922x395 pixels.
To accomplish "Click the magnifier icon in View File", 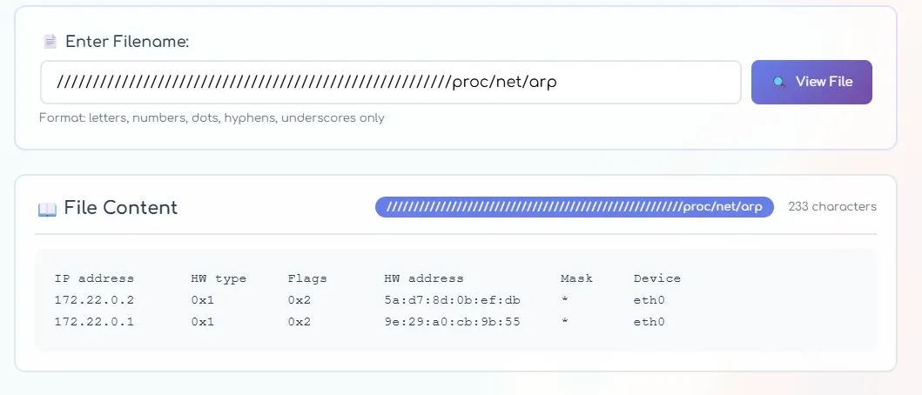I will pyautogui.click(x=779, y=83).
